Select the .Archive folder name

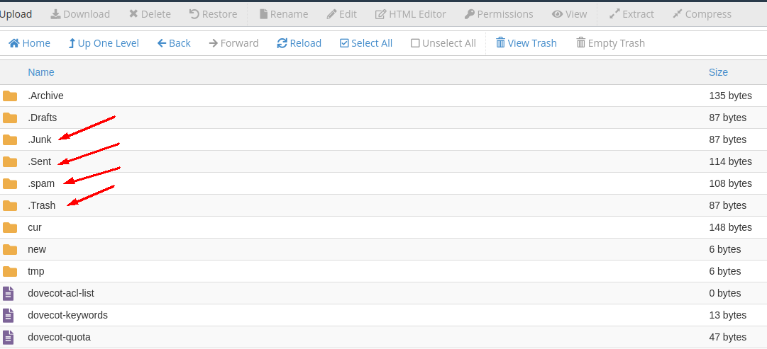coord(45,96)
